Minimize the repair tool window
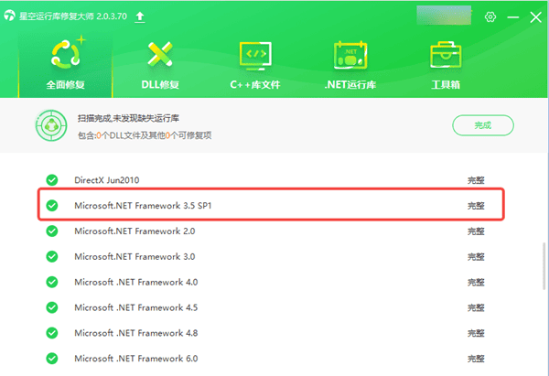Viewport: 549px width, 376px height. coord(513,16)
